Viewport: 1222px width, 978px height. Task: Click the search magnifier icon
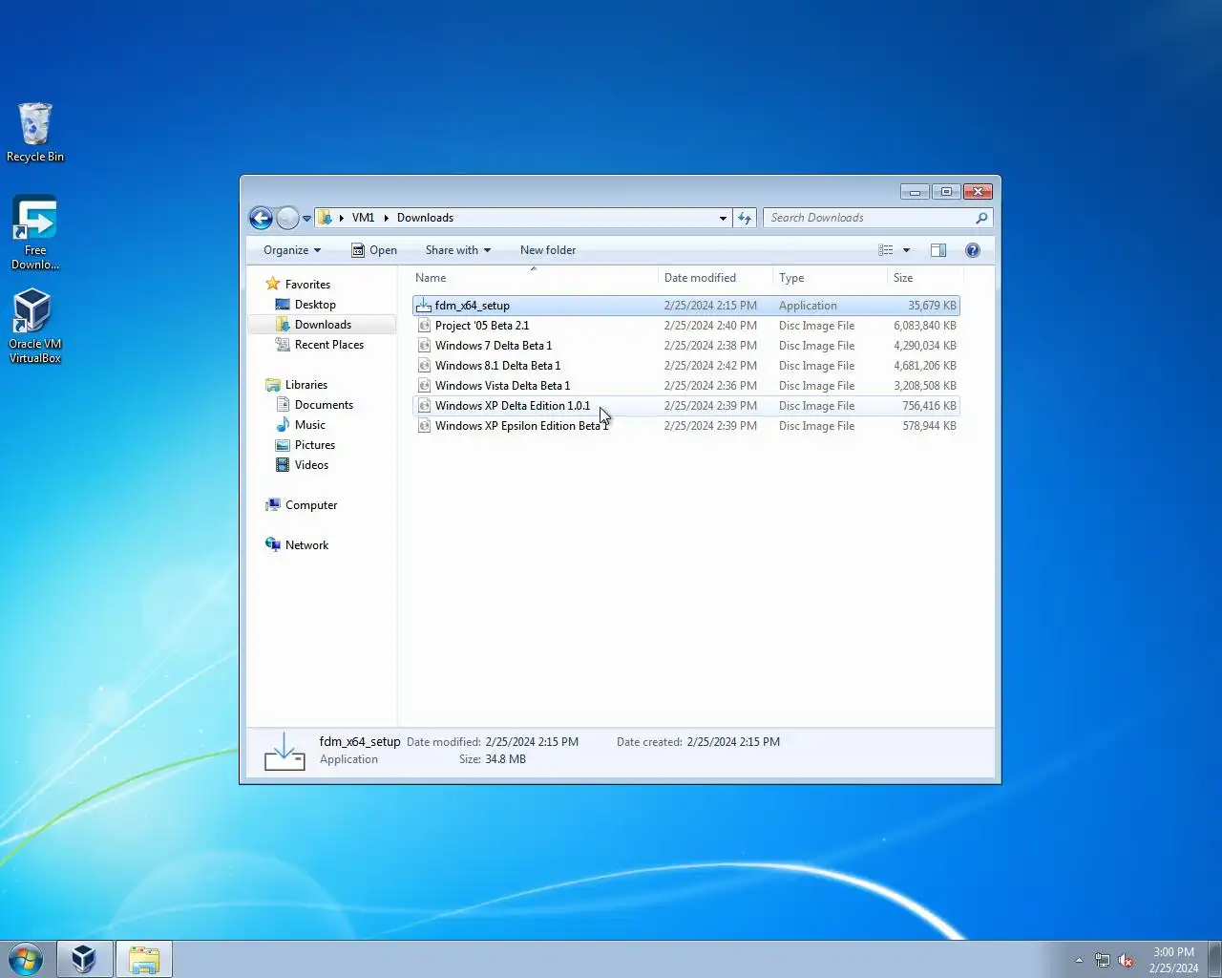(980, 218)
